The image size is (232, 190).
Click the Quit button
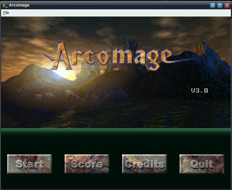click(x=202, y=164)
